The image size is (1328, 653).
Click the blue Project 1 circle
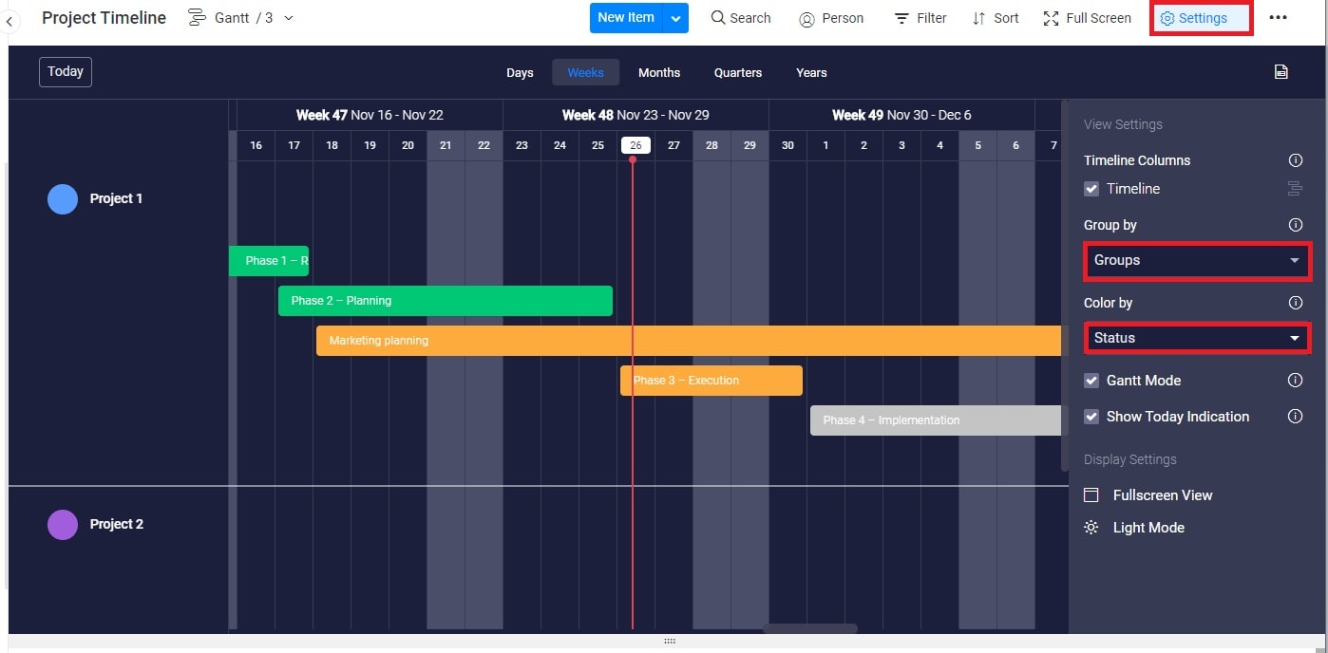pos(63,199)
